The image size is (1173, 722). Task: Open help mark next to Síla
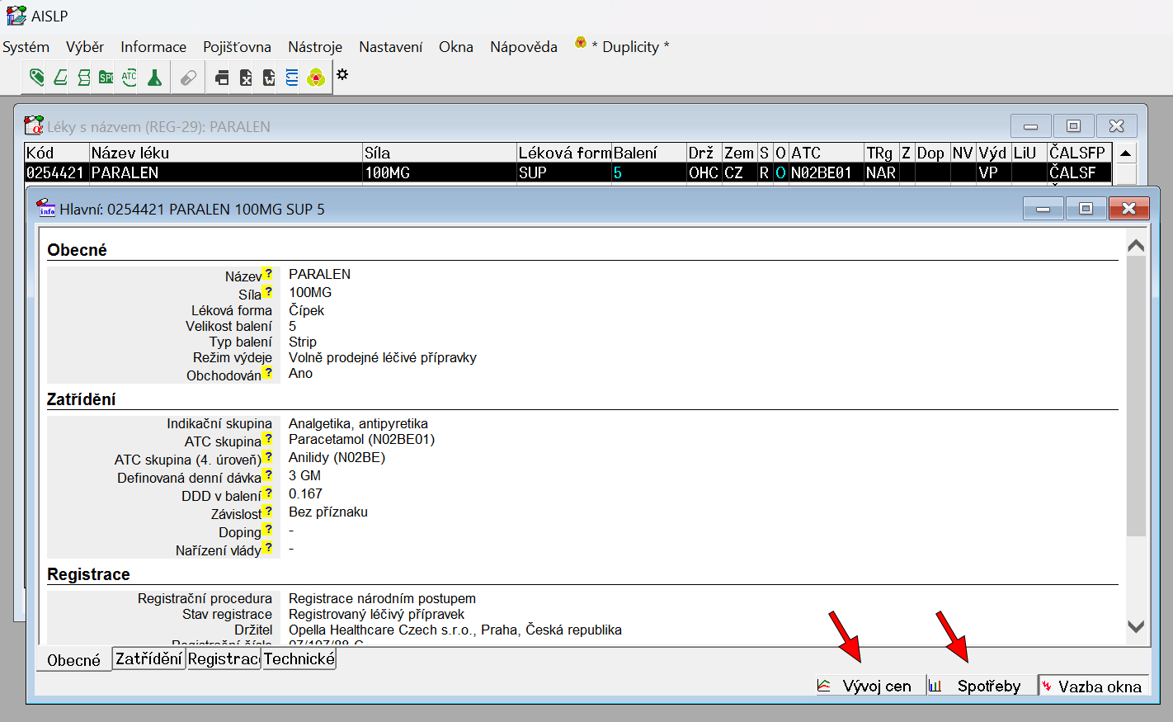(x=267, y=292)
